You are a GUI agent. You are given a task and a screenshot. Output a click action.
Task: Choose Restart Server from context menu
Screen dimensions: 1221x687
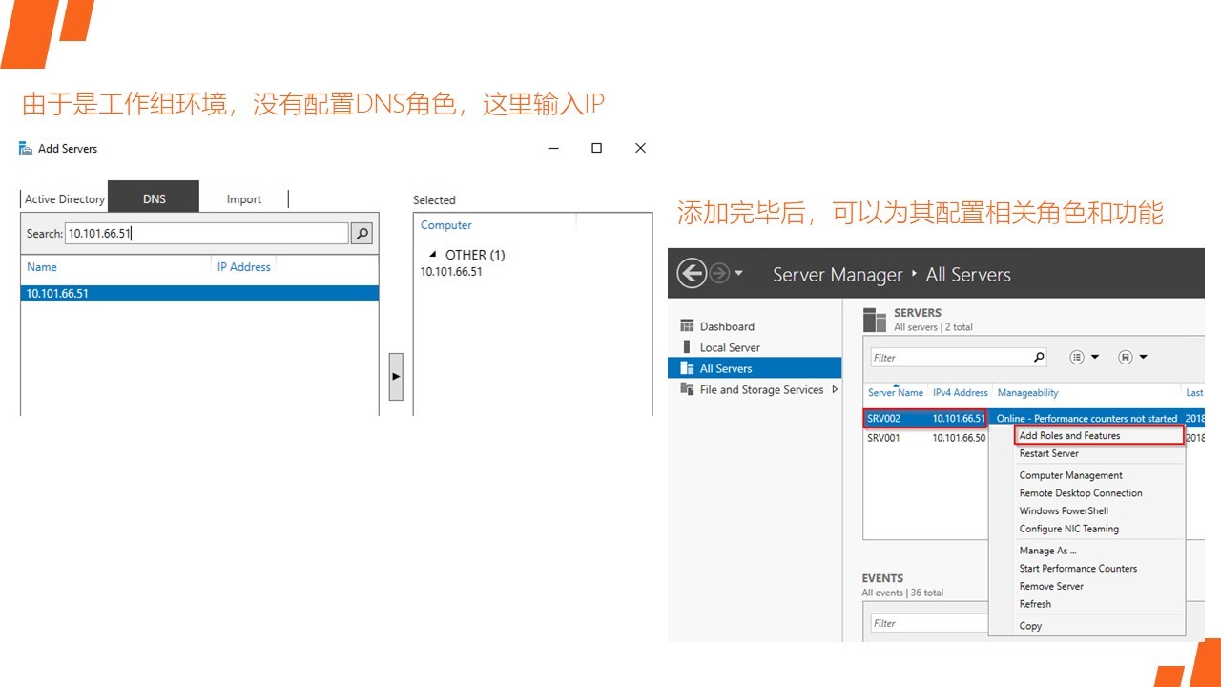point(1048,453)
